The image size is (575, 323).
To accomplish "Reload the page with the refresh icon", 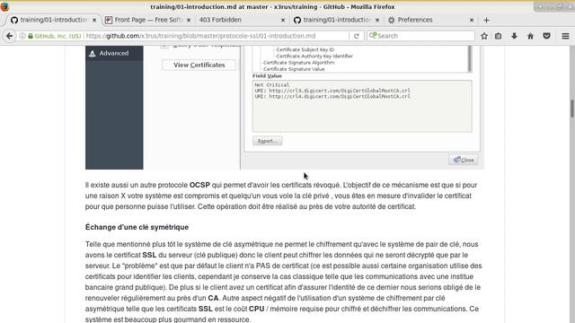I will 356,36.
